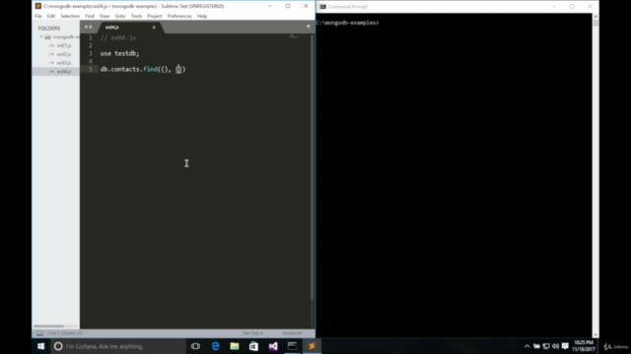Open ex02.js in the sidebar
Viewport: 631px width, 354px height.
point(64,54)
